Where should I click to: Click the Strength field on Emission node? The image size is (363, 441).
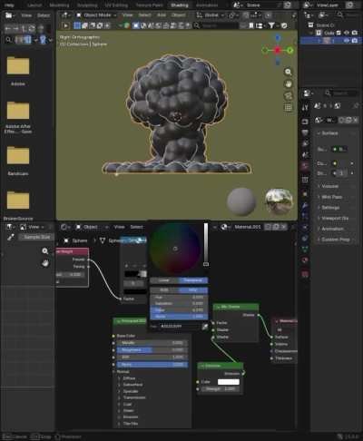(x=221, y=389)
